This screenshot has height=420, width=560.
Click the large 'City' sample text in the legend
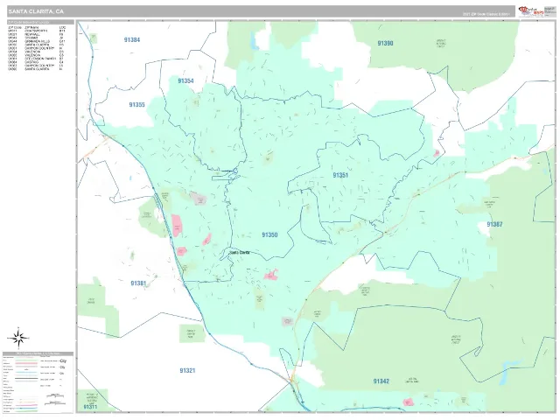pyautogui.click(x=63, y=361)
